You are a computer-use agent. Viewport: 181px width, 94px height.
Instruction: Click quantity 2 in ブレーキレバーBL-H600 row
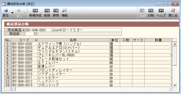click(158, 55)
